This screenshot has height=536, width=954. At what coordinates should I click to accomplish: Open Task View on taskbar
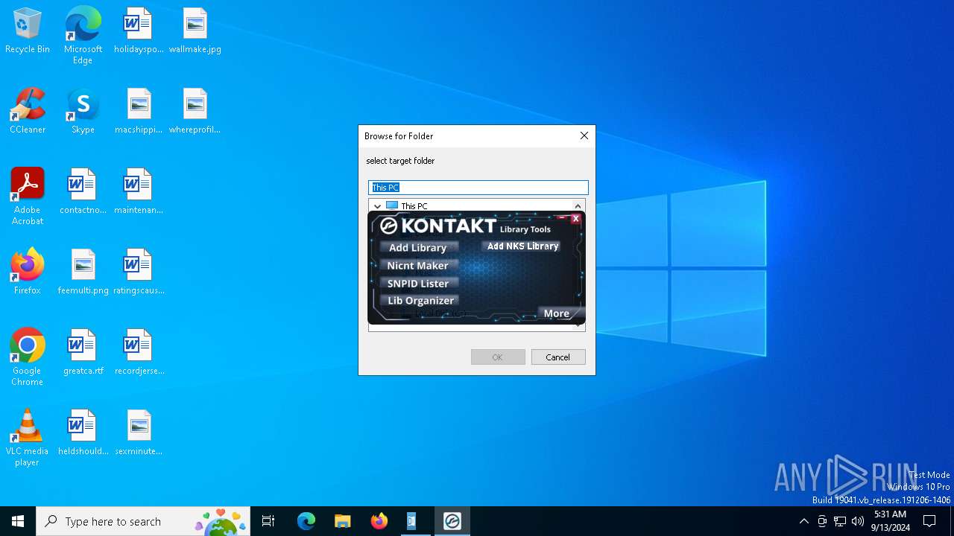(x=268, y=521)
